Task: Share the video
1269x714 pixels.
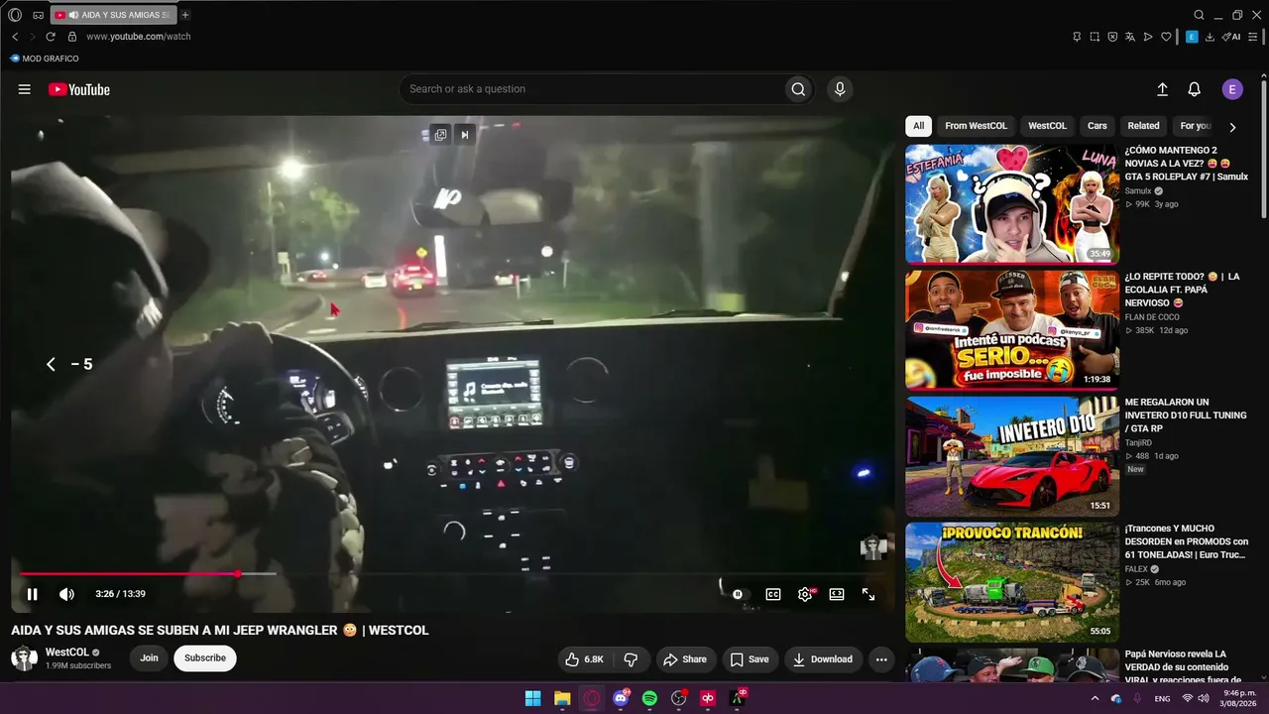Action: [x=685, y=659]
